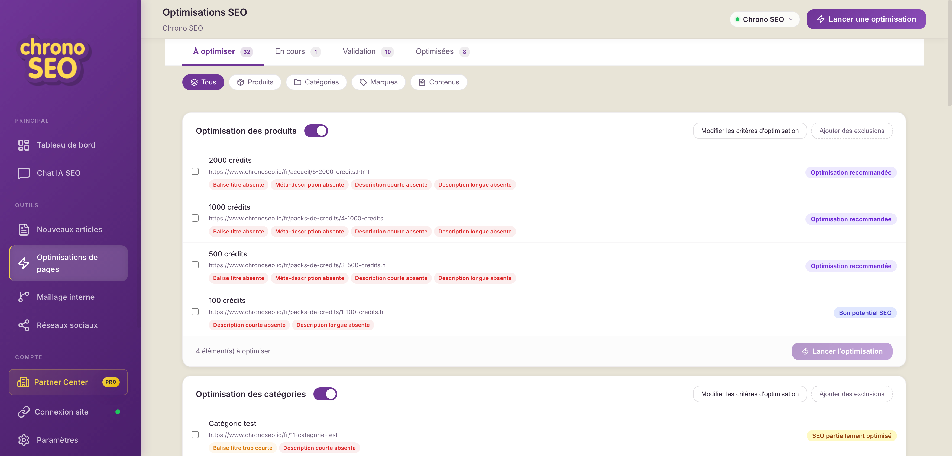Add exclusions for products

pyautogui.click(x=851, y=131)
